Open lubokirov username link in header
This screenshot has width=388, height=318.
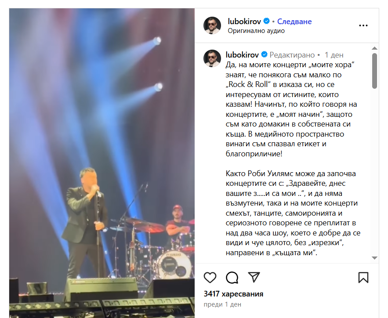click(x=244, y=22)
